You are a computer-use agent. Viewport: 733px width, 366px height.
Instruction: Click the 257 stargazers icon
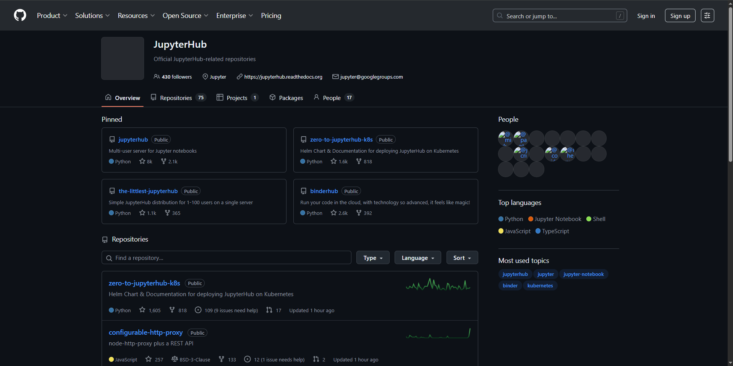[x=149, y=359]
